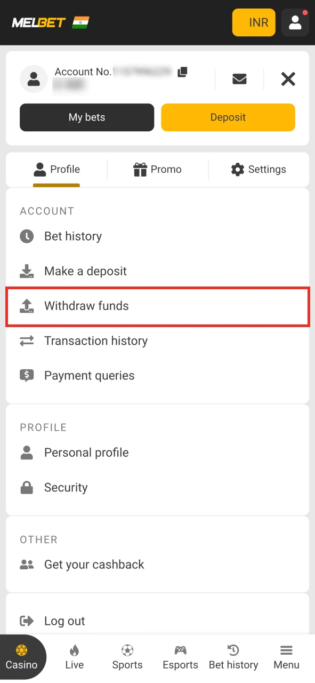The height and width of the screenshot is (683, 315).
Task: Copy the account number
Action: [x=182, y=72]
